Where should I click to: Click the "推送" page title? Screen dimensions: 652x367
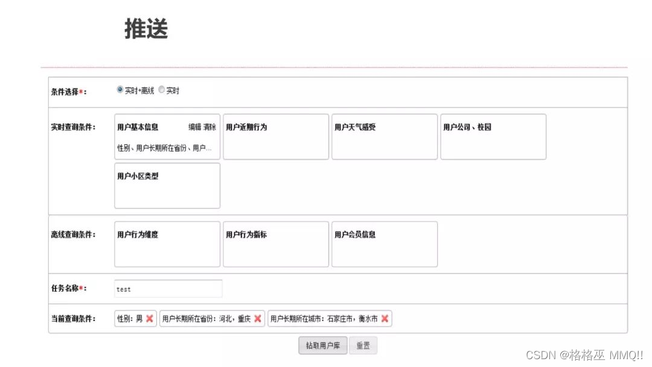pos(145,28)
